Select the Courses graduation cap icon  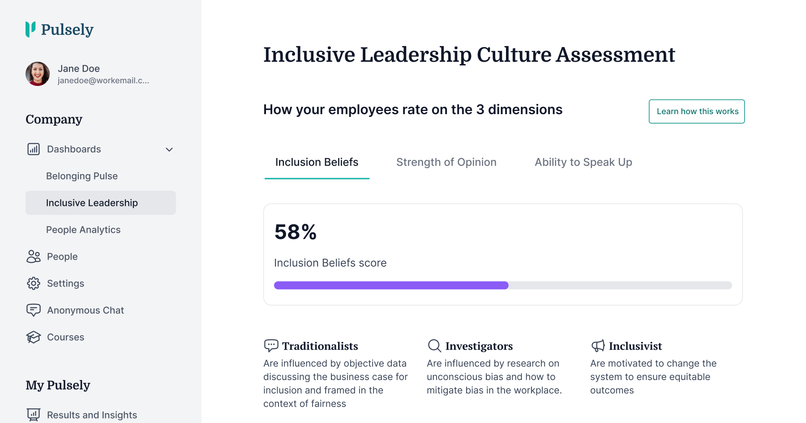[34, 337]
